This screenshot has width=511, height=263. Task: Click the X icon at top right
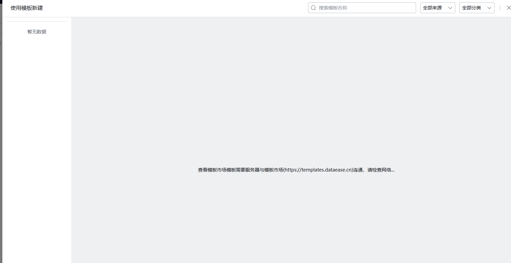509,7
